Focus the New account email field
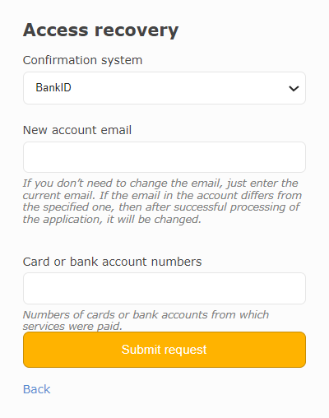329x418 pixels. pyautogui.click(x=164, y=157)
